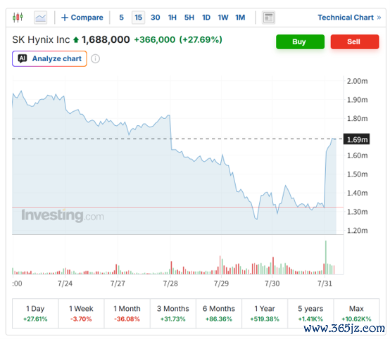Choose the 5H interval
Image resolution: width=390 pixels, height=339 pixels.
coord(189,18)
